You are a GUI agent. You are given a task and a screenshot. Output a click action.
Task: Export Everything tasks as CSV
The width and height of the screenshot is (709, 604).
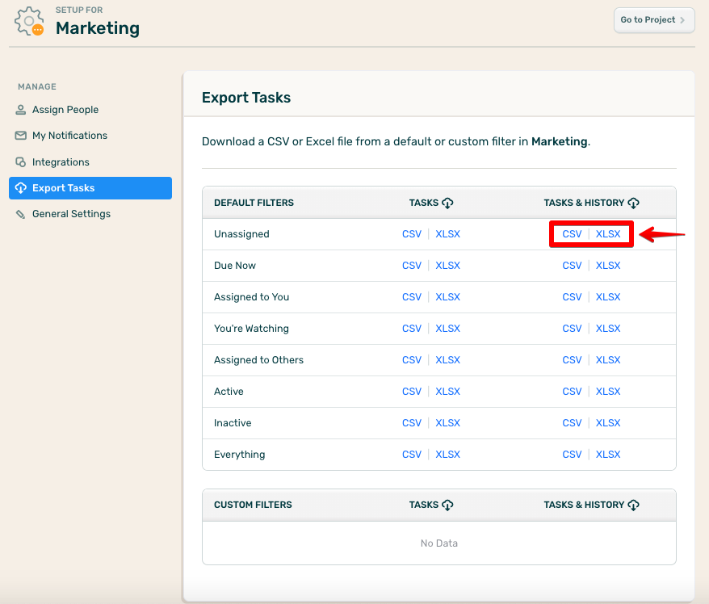[x=412, y=455]
